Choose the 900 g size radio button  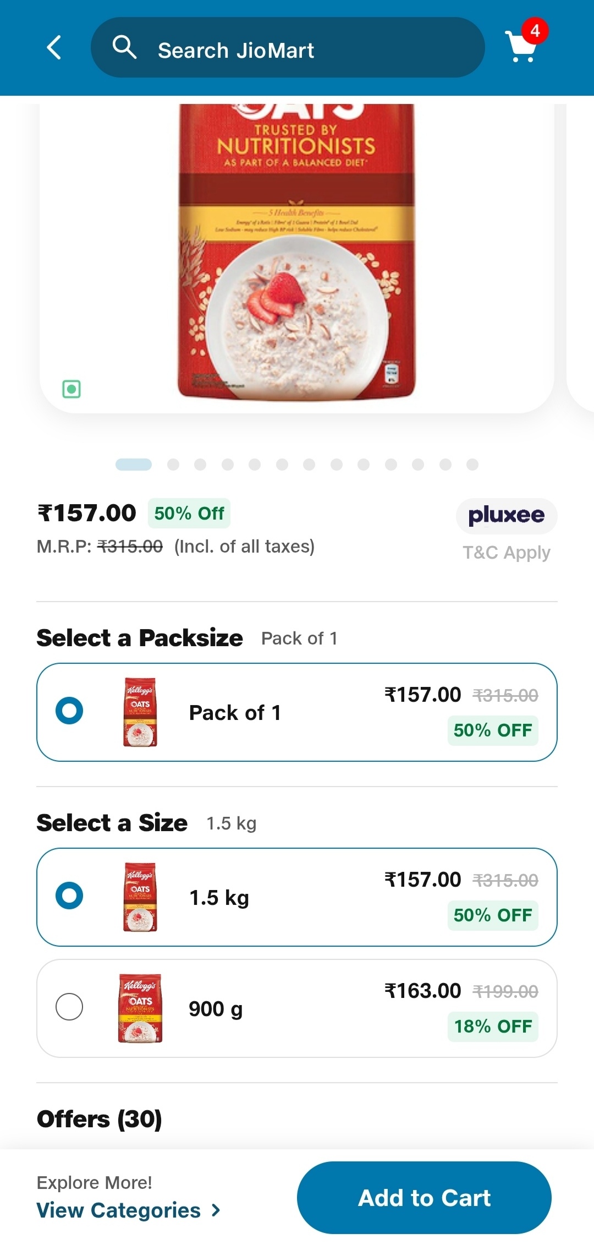coord(69,1007)
